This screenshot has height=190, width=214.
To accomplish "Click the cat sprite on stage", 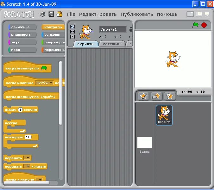I will coord(173,59).
